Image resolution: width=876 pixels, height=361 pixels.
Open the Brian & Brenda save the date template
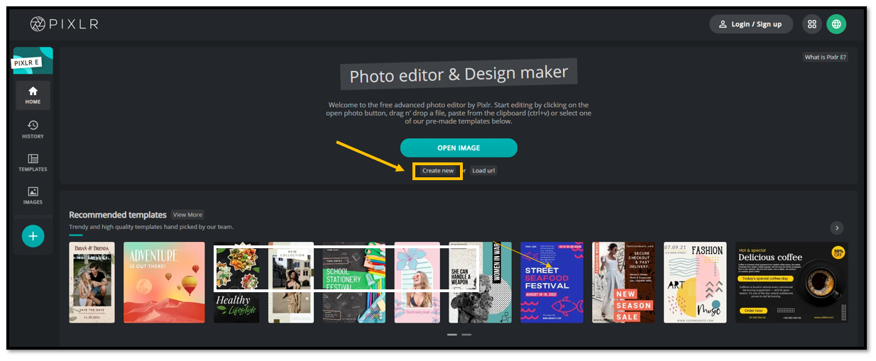tap(92, 282)
